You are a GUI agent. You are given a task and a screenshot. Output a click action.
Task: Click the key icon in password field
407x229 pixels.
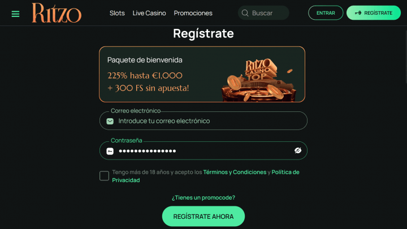pos(110,151)
